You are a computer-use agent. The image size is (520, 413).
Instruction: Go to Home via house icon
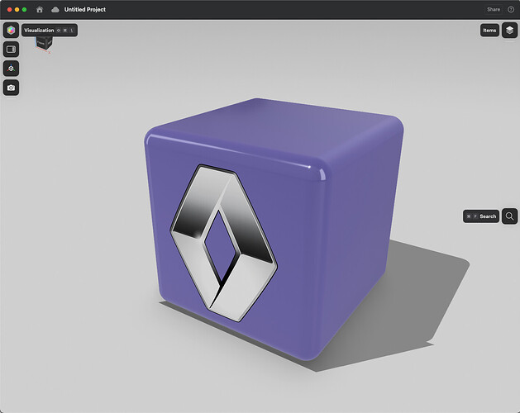pyautogui.click(x=40, y=10)
